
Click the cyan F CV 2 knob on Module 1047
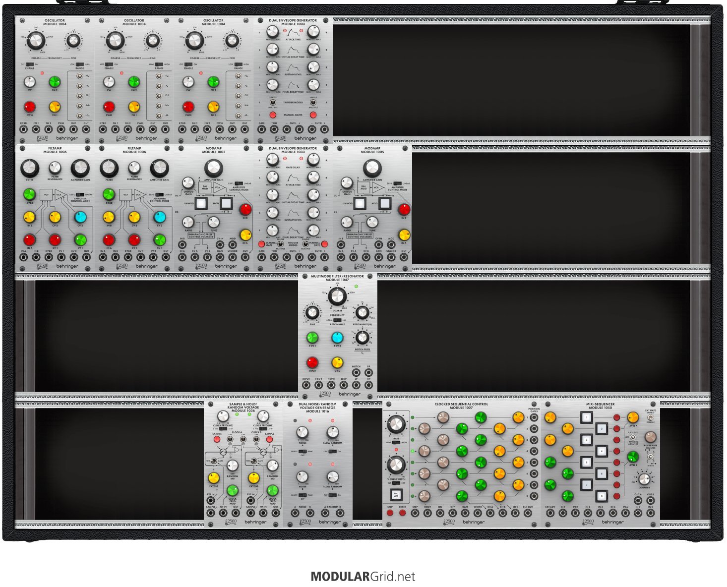coord(337,338)
